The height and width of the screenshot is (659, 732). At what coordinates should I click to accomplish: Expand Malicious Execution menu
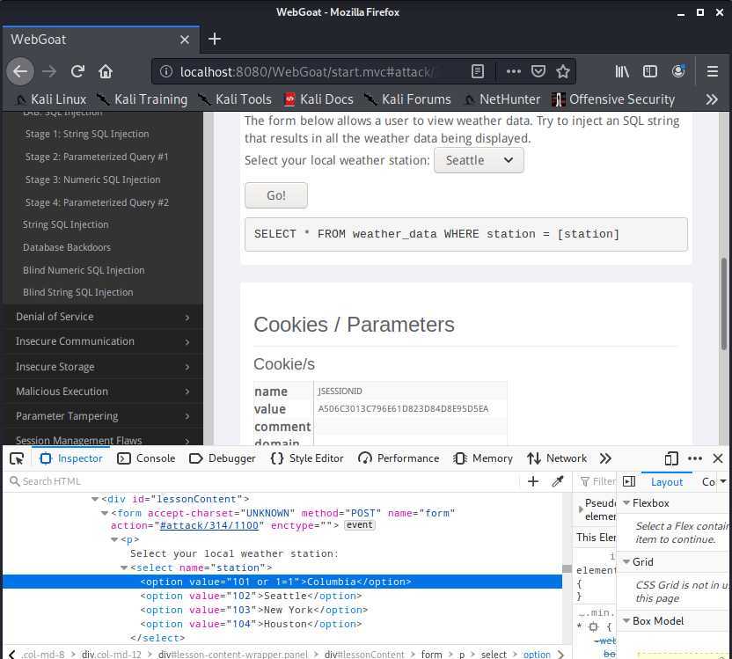[103, 392]
